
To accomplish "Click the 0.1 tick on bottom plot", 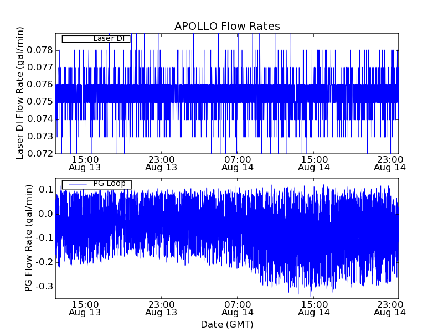I will [x=45, y=190].
